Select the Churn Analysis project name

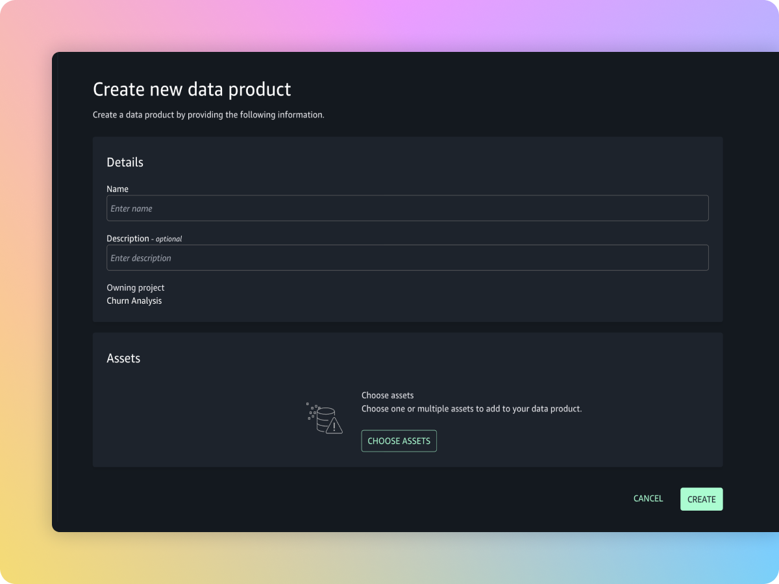(x=134, y=300)
